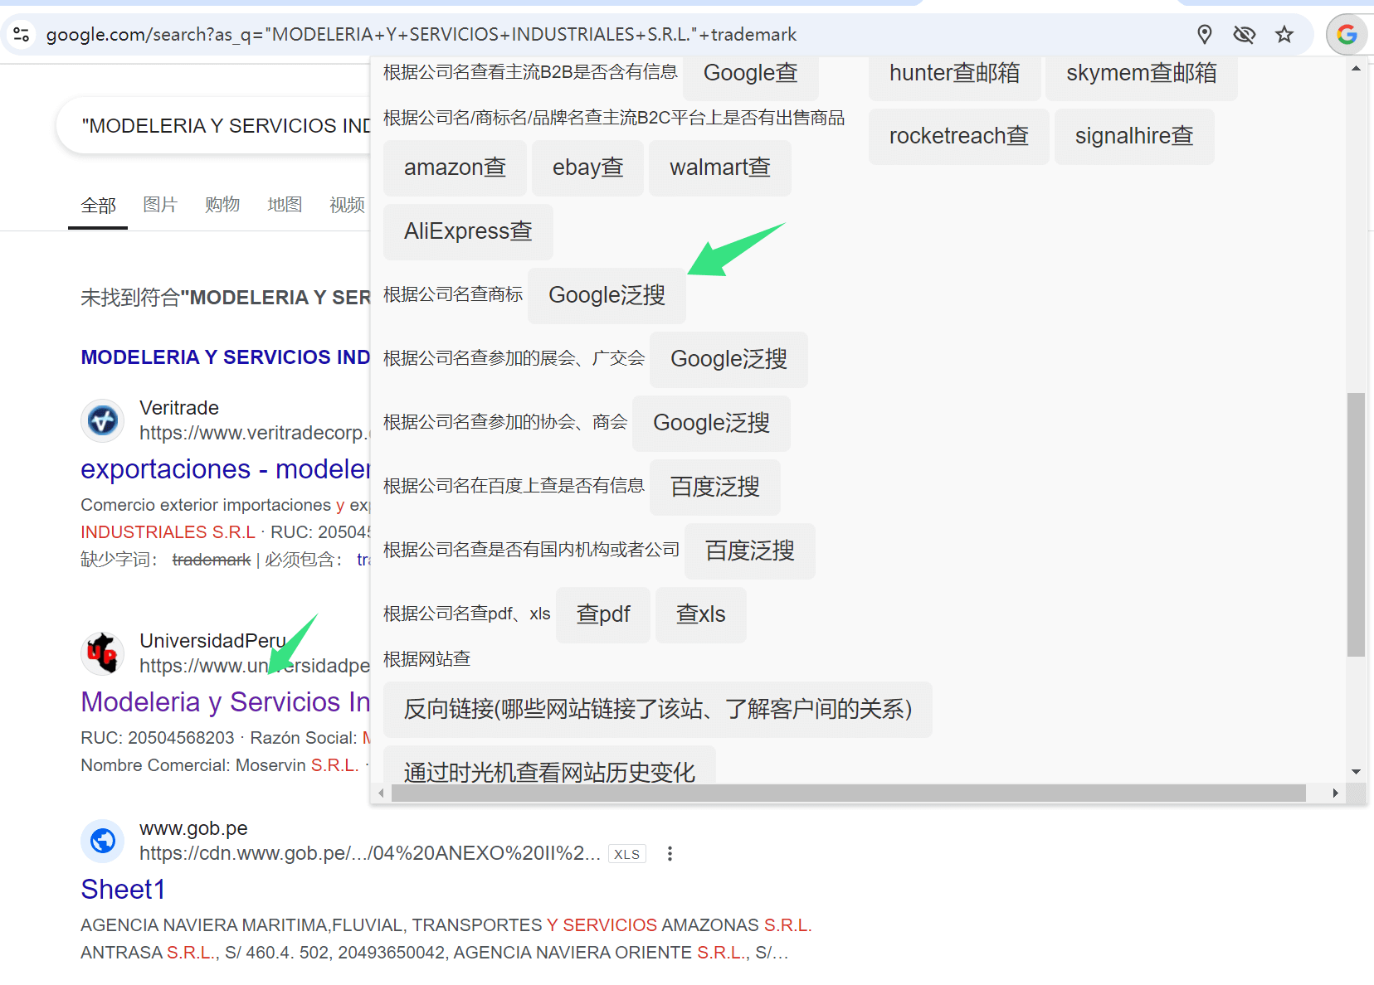Click the browser address bar URL
The height and width of the screenshot is (985, 1374).
pyautogui.click(x=421, y=34)
